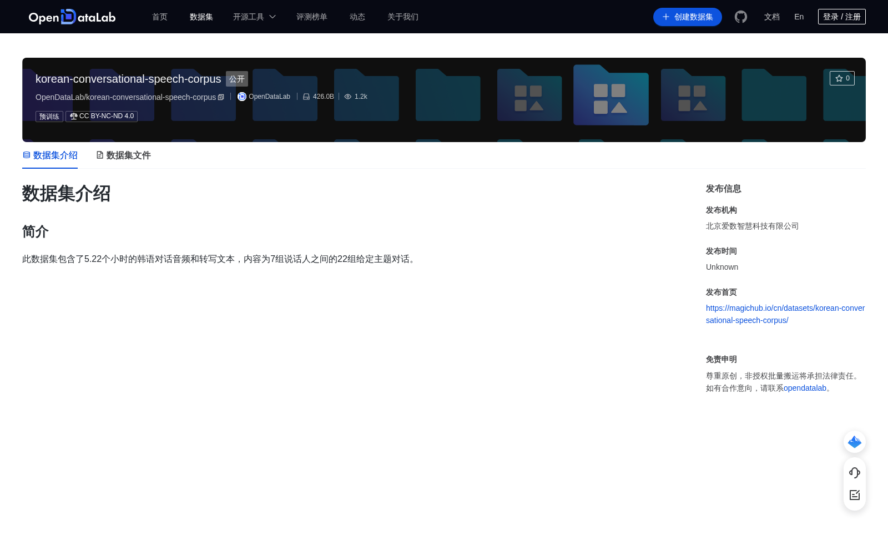Open 动态 navigation item
This screenshot has height=555, width=888.
point(357,17)
